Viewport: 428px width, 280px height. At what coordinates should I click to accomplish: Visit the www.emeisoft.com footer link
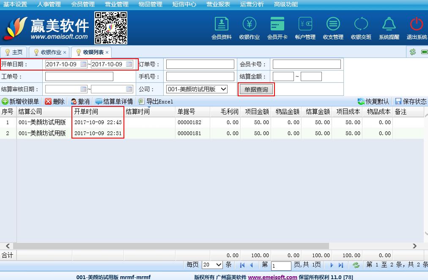[x=272, y=277]
